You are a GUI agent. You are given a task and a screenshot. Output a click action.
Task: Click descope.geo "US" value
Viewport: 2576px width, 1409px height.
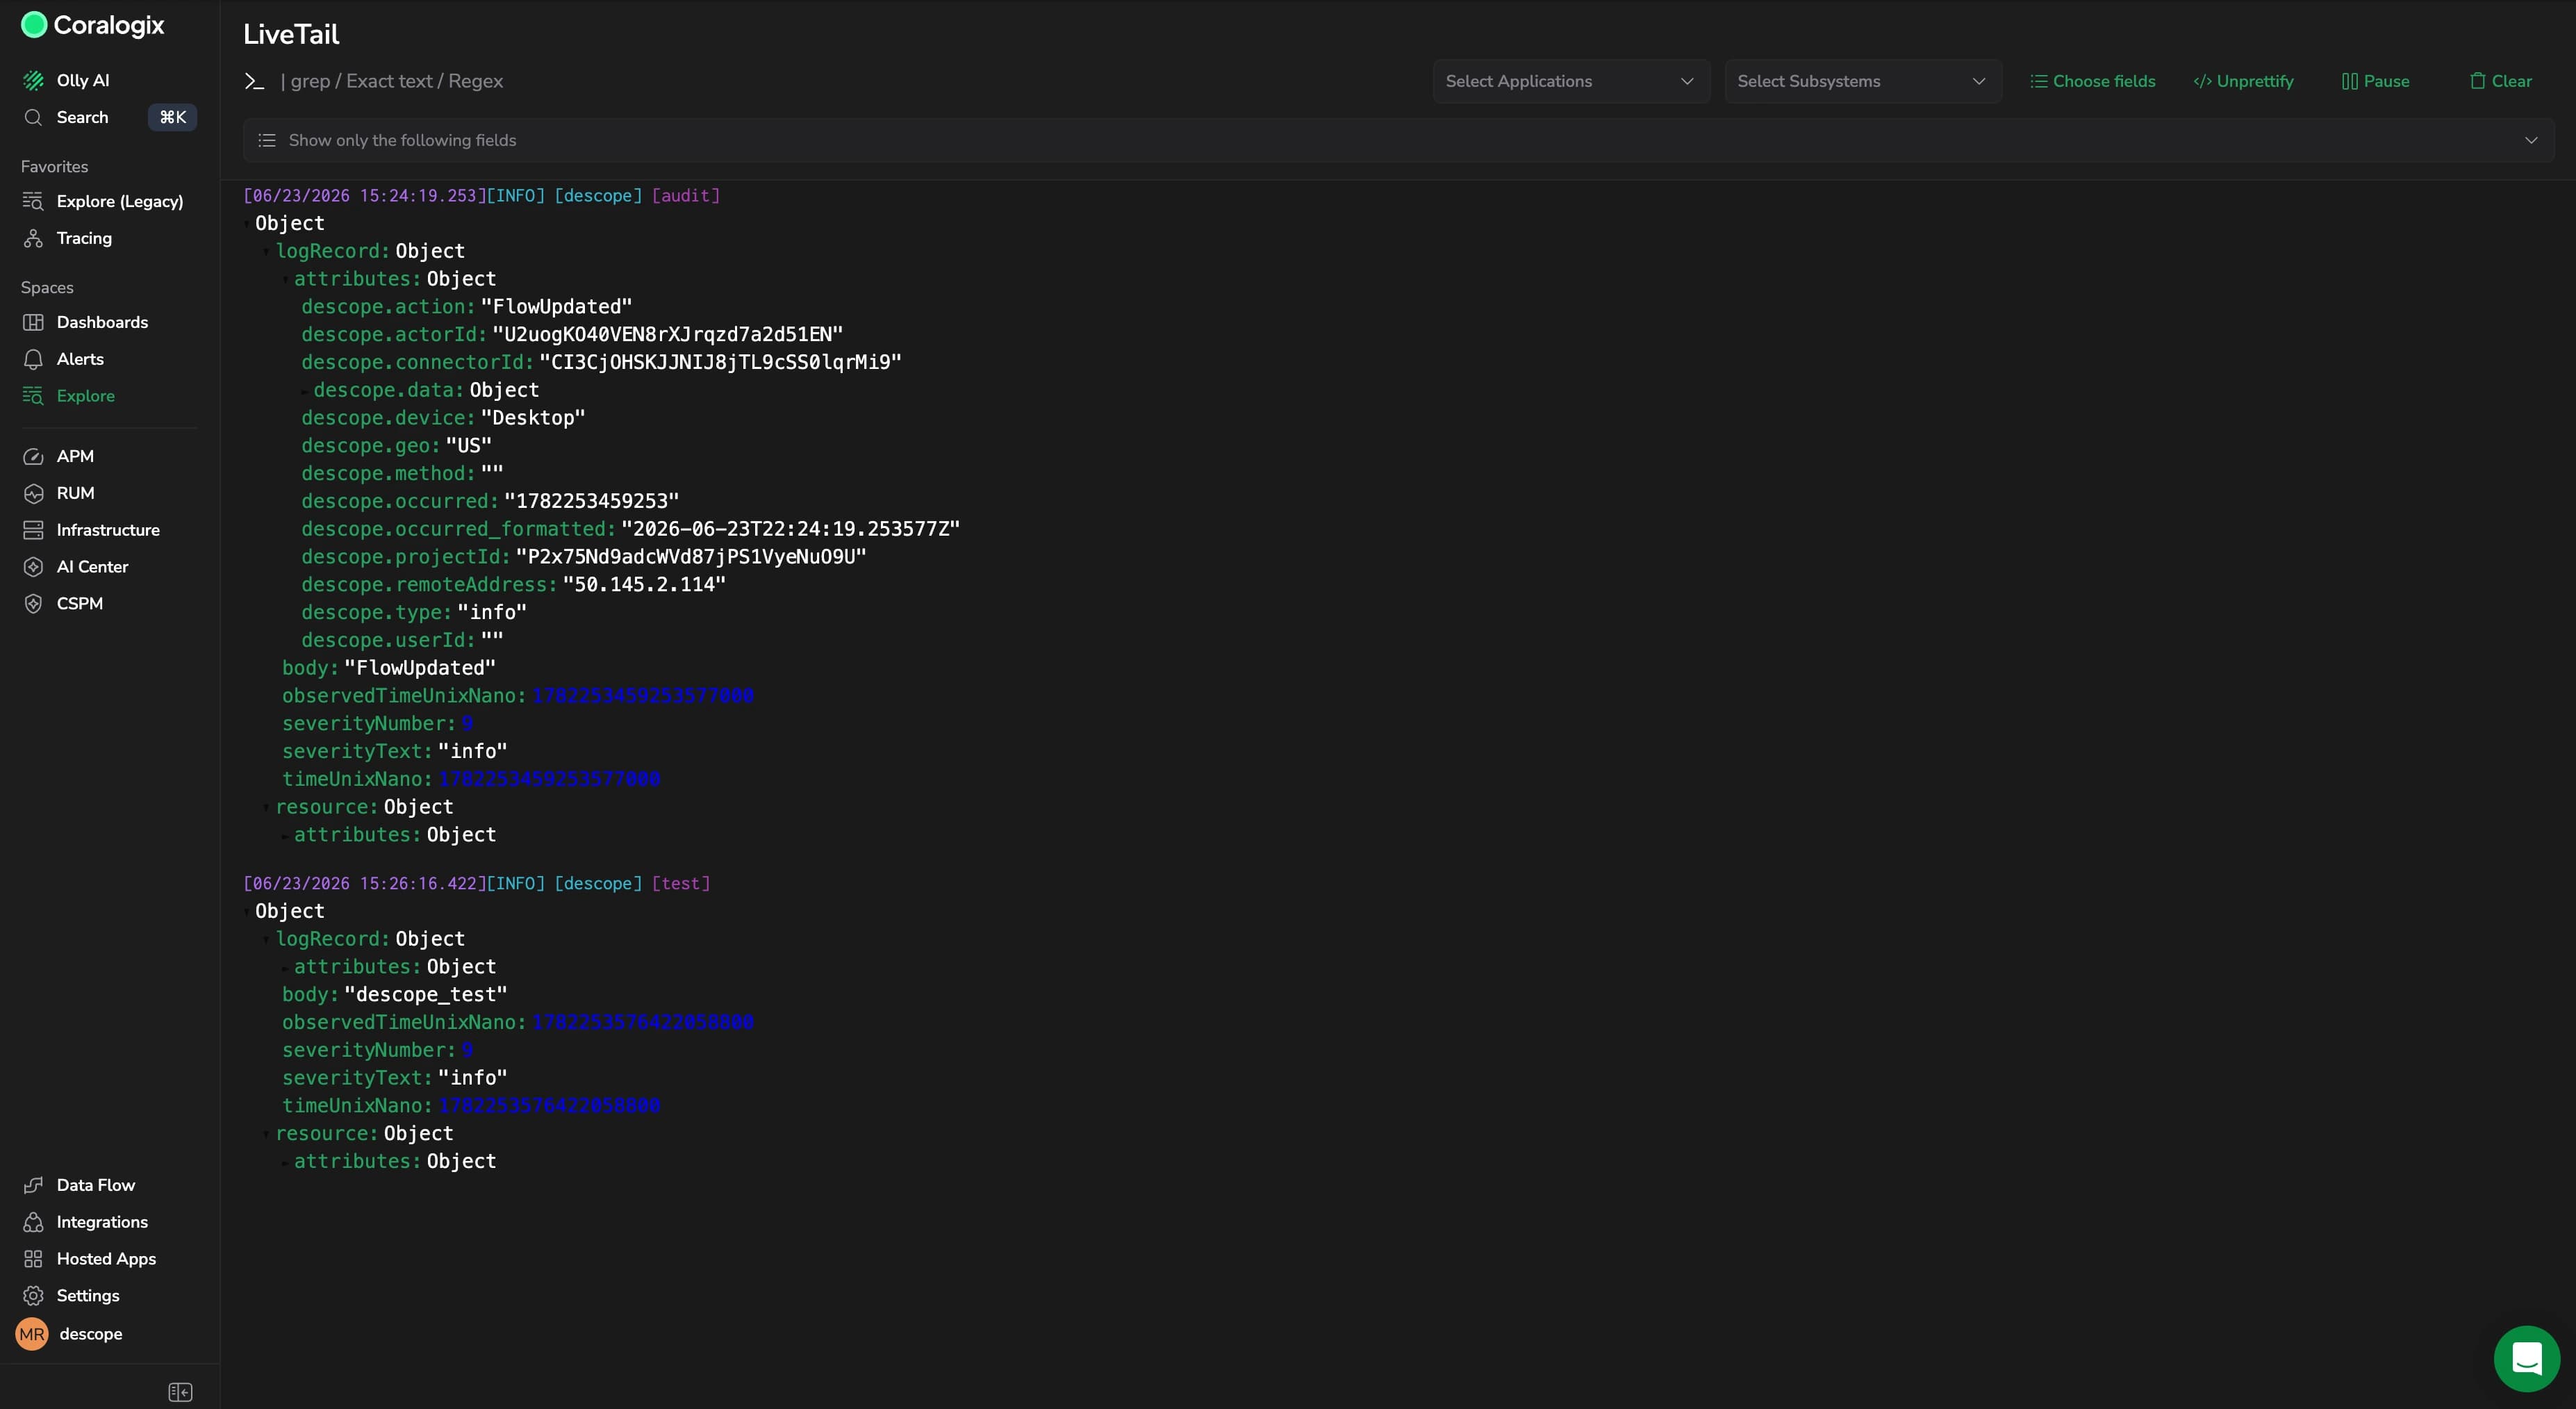point(468,446)
